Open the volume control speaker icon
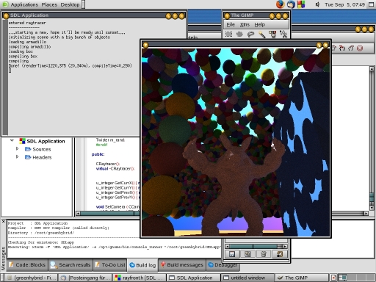 tap(317, 4)
